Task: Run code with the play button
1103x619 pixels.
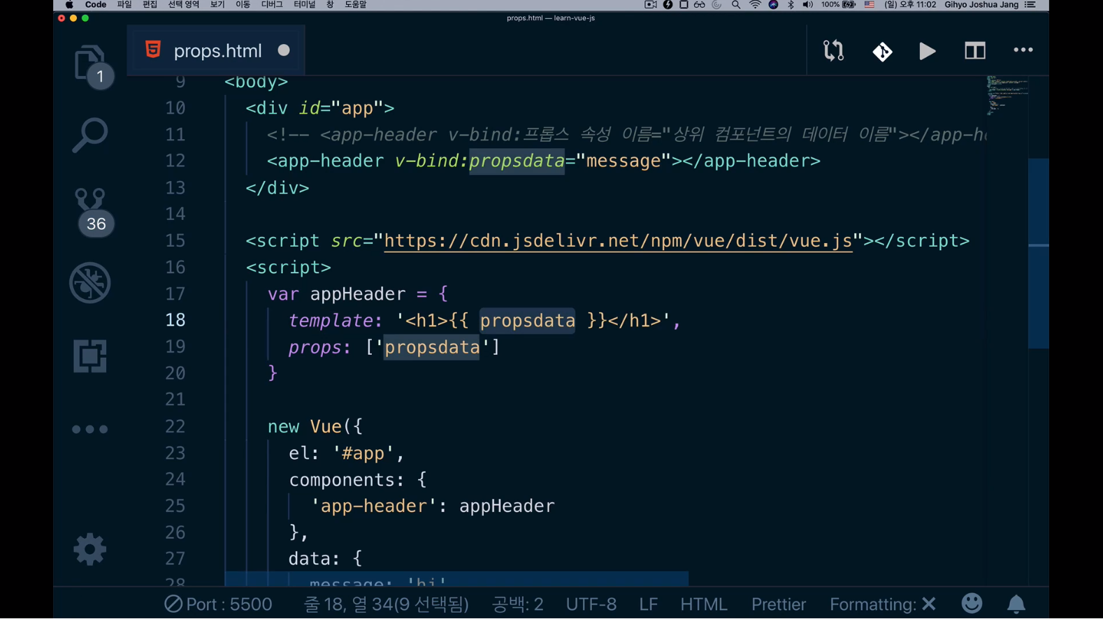Action: [x=928, y=51]
